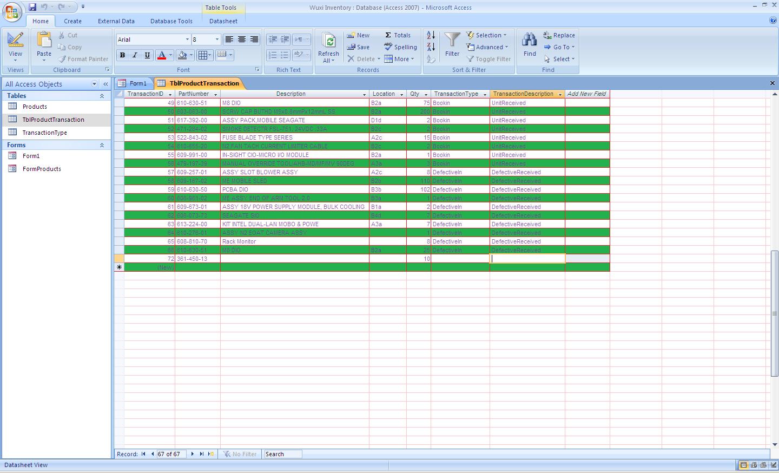Center align text
The height and width of the screenshot is (473, 779).
[242, 40]
